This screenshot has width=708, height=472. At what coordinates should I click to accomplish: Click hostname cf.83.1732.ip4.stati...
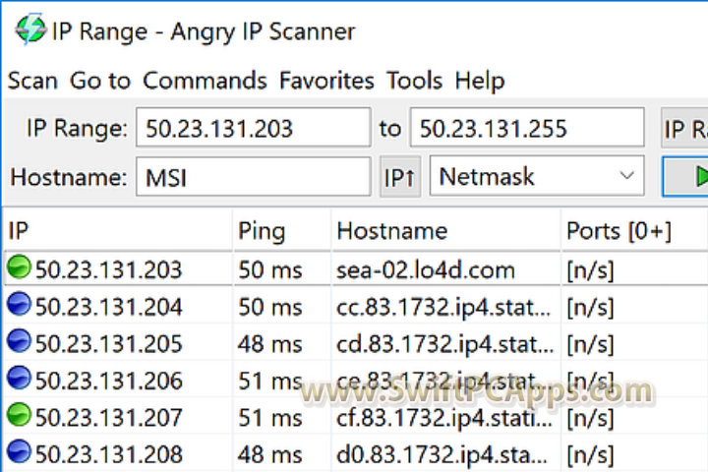[x=443, y=418]
